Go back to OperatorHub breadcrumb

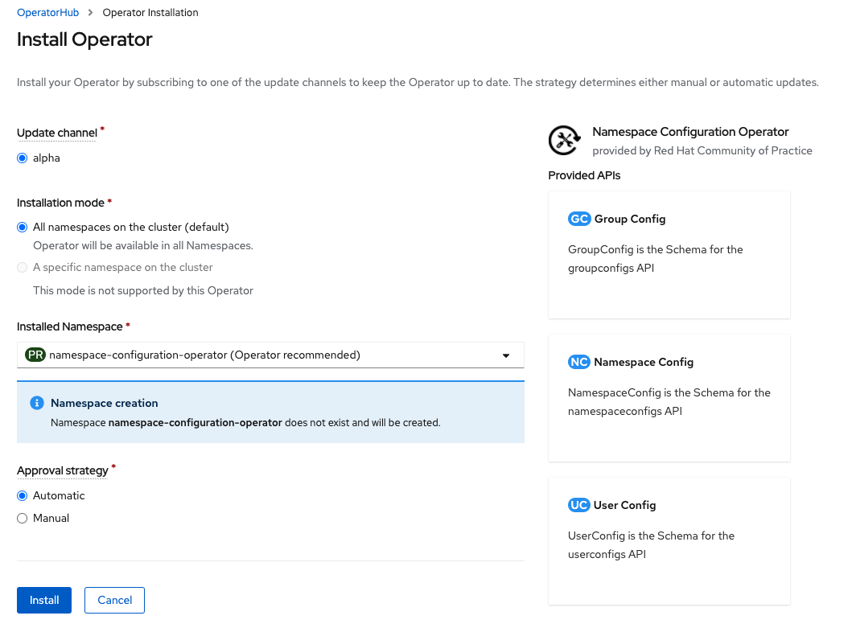[x=48, y=13]
